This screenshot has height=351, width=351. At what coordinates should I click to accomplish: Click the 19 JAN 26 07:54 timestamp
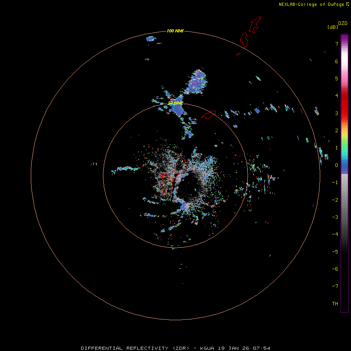244,348
